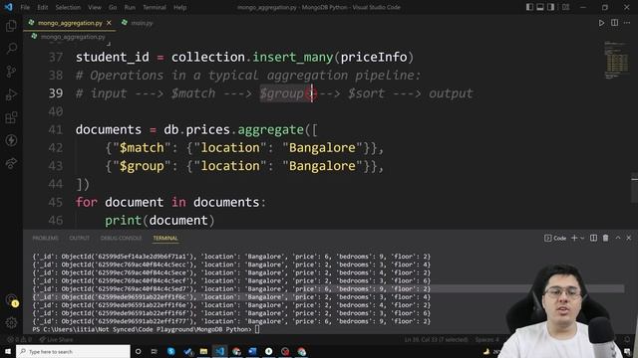Open the File menu

[25, 7]
